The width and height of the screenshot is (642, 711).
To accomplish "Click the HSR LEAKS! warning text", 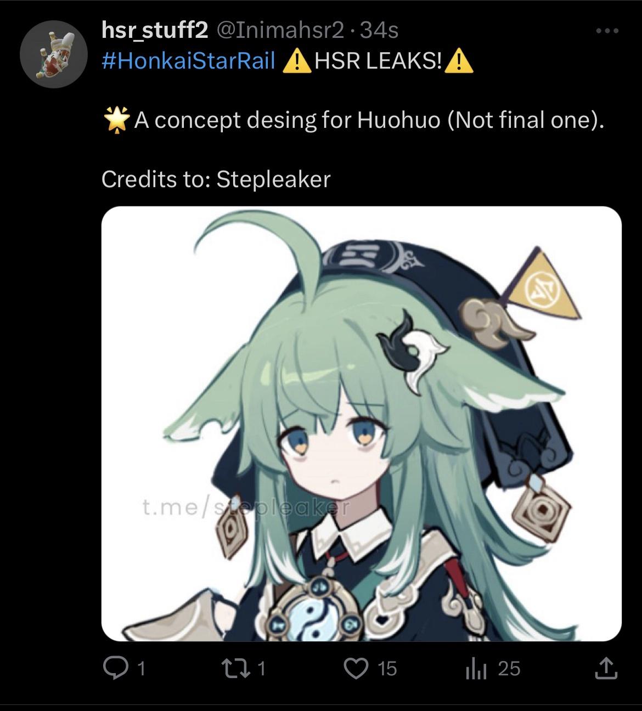I will click(378, 61).
